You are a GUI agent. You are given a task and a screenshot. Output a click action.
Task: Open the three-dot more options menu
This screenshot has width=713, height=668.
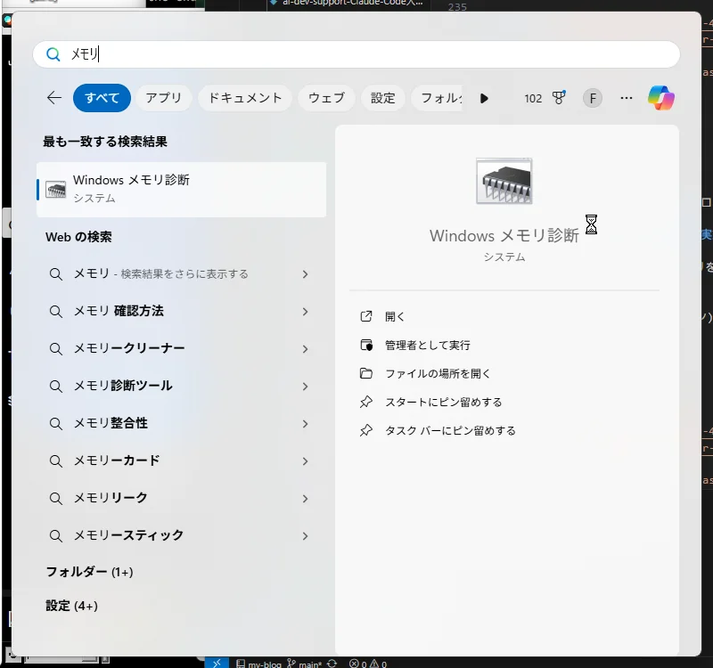(x=627, y=98)
